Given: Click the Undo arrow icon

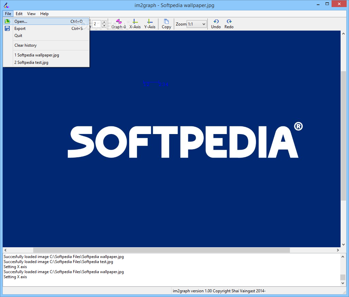Looking at the screenshot, I should click(216, 22).
